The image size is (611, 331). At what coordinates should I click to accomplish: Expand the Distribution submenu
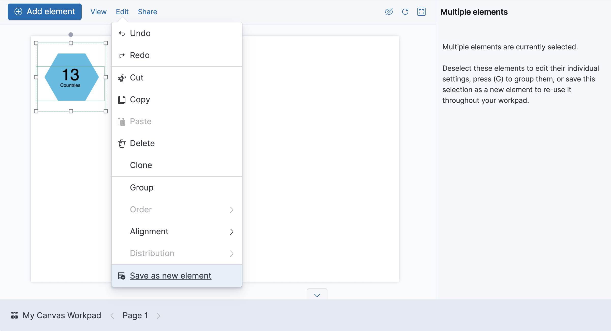click(x=232, y=253)
